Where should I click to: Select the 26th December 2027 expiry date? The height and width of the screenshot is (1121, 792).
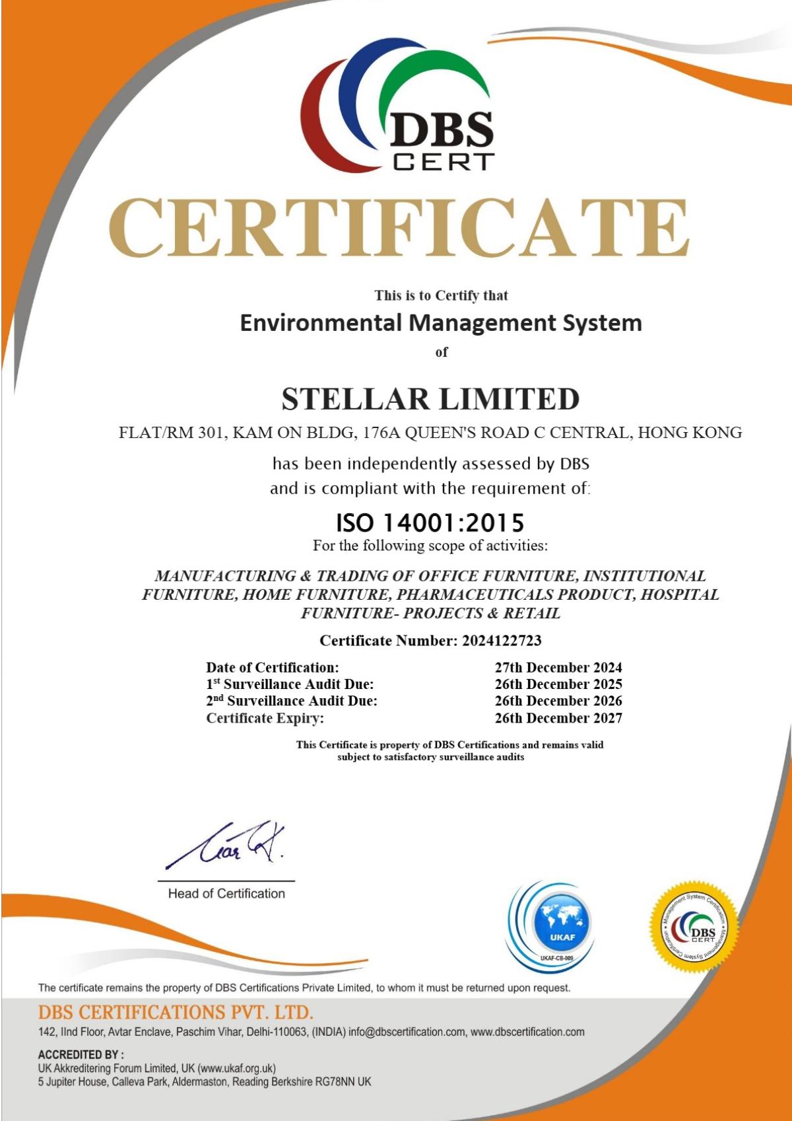pyautogui.click(x=558, y=718)
